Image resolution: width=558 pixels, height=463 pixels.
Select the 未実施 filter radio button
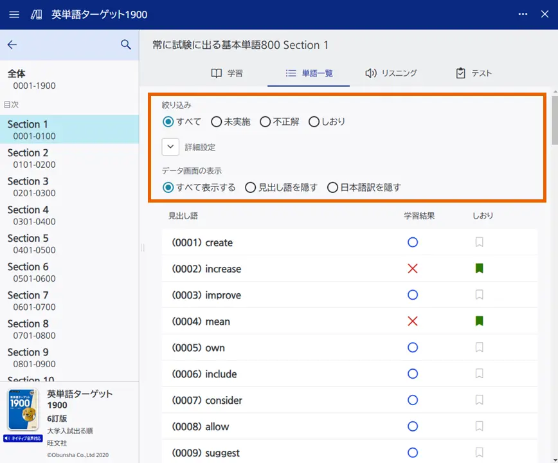[x=217, y=122]
